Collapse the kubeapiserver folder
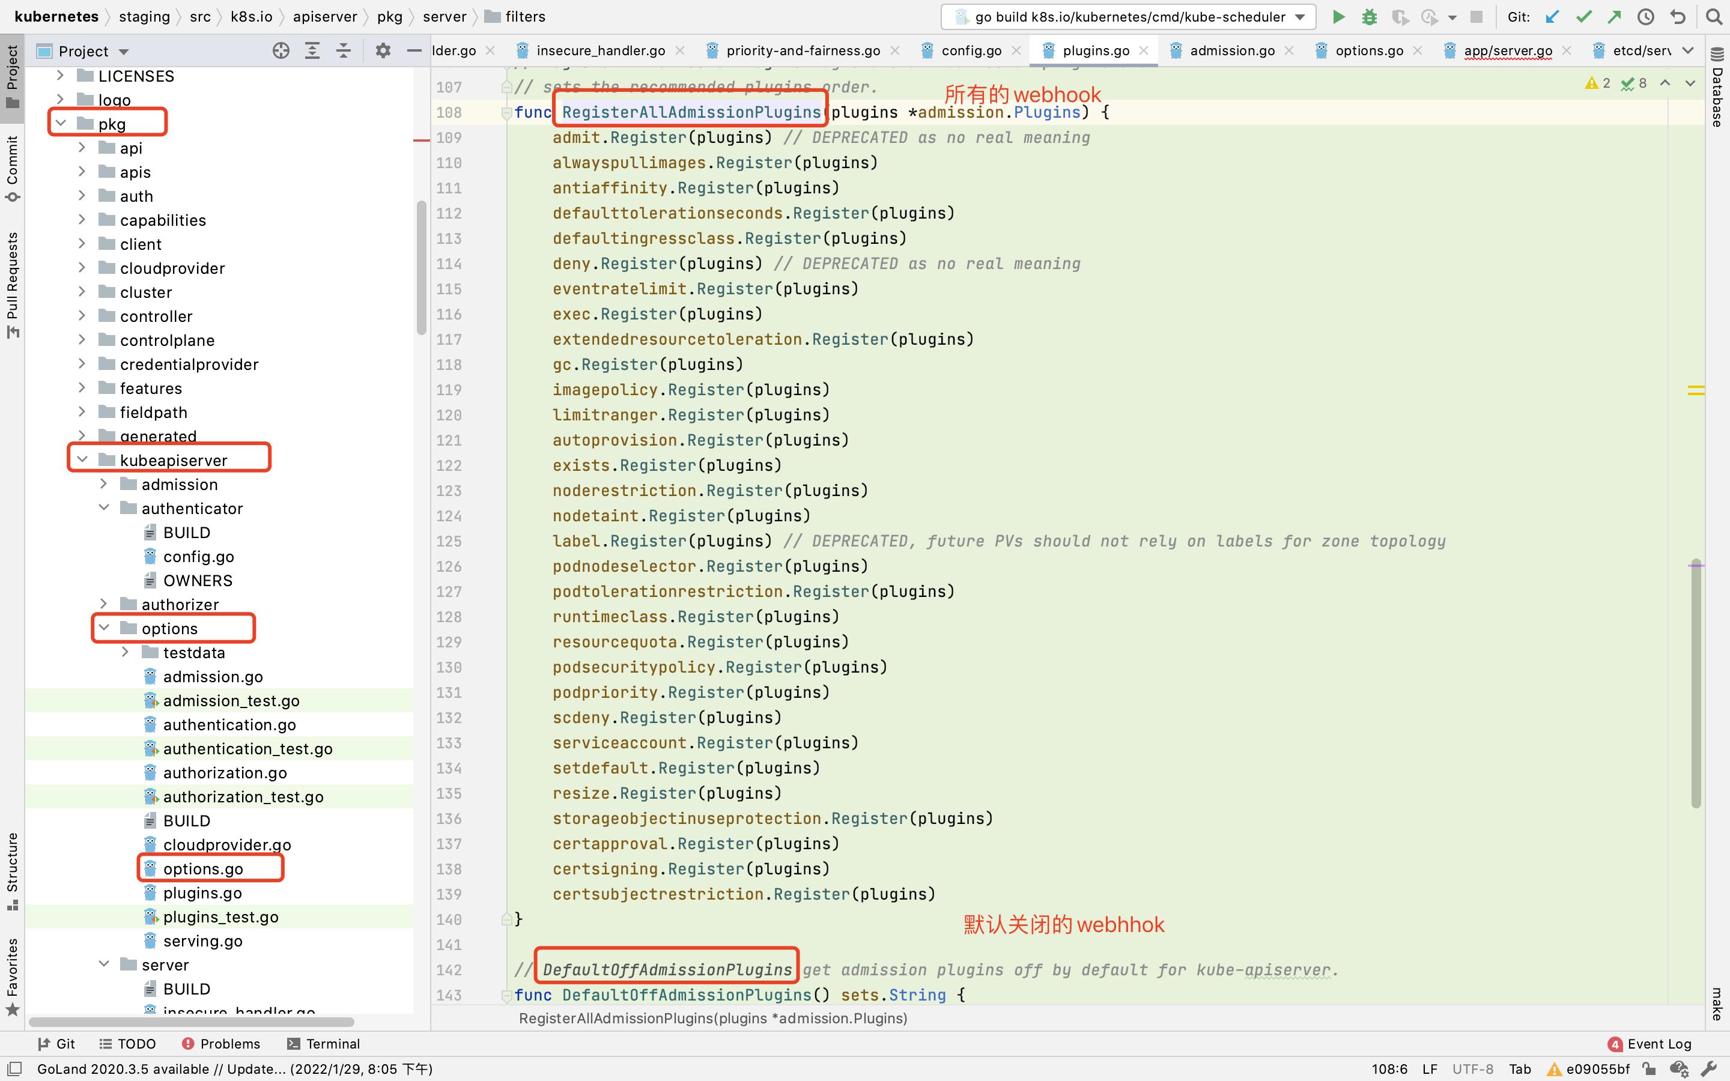The height and width of the screenshot is (1081, 1730). coord(82,459)
